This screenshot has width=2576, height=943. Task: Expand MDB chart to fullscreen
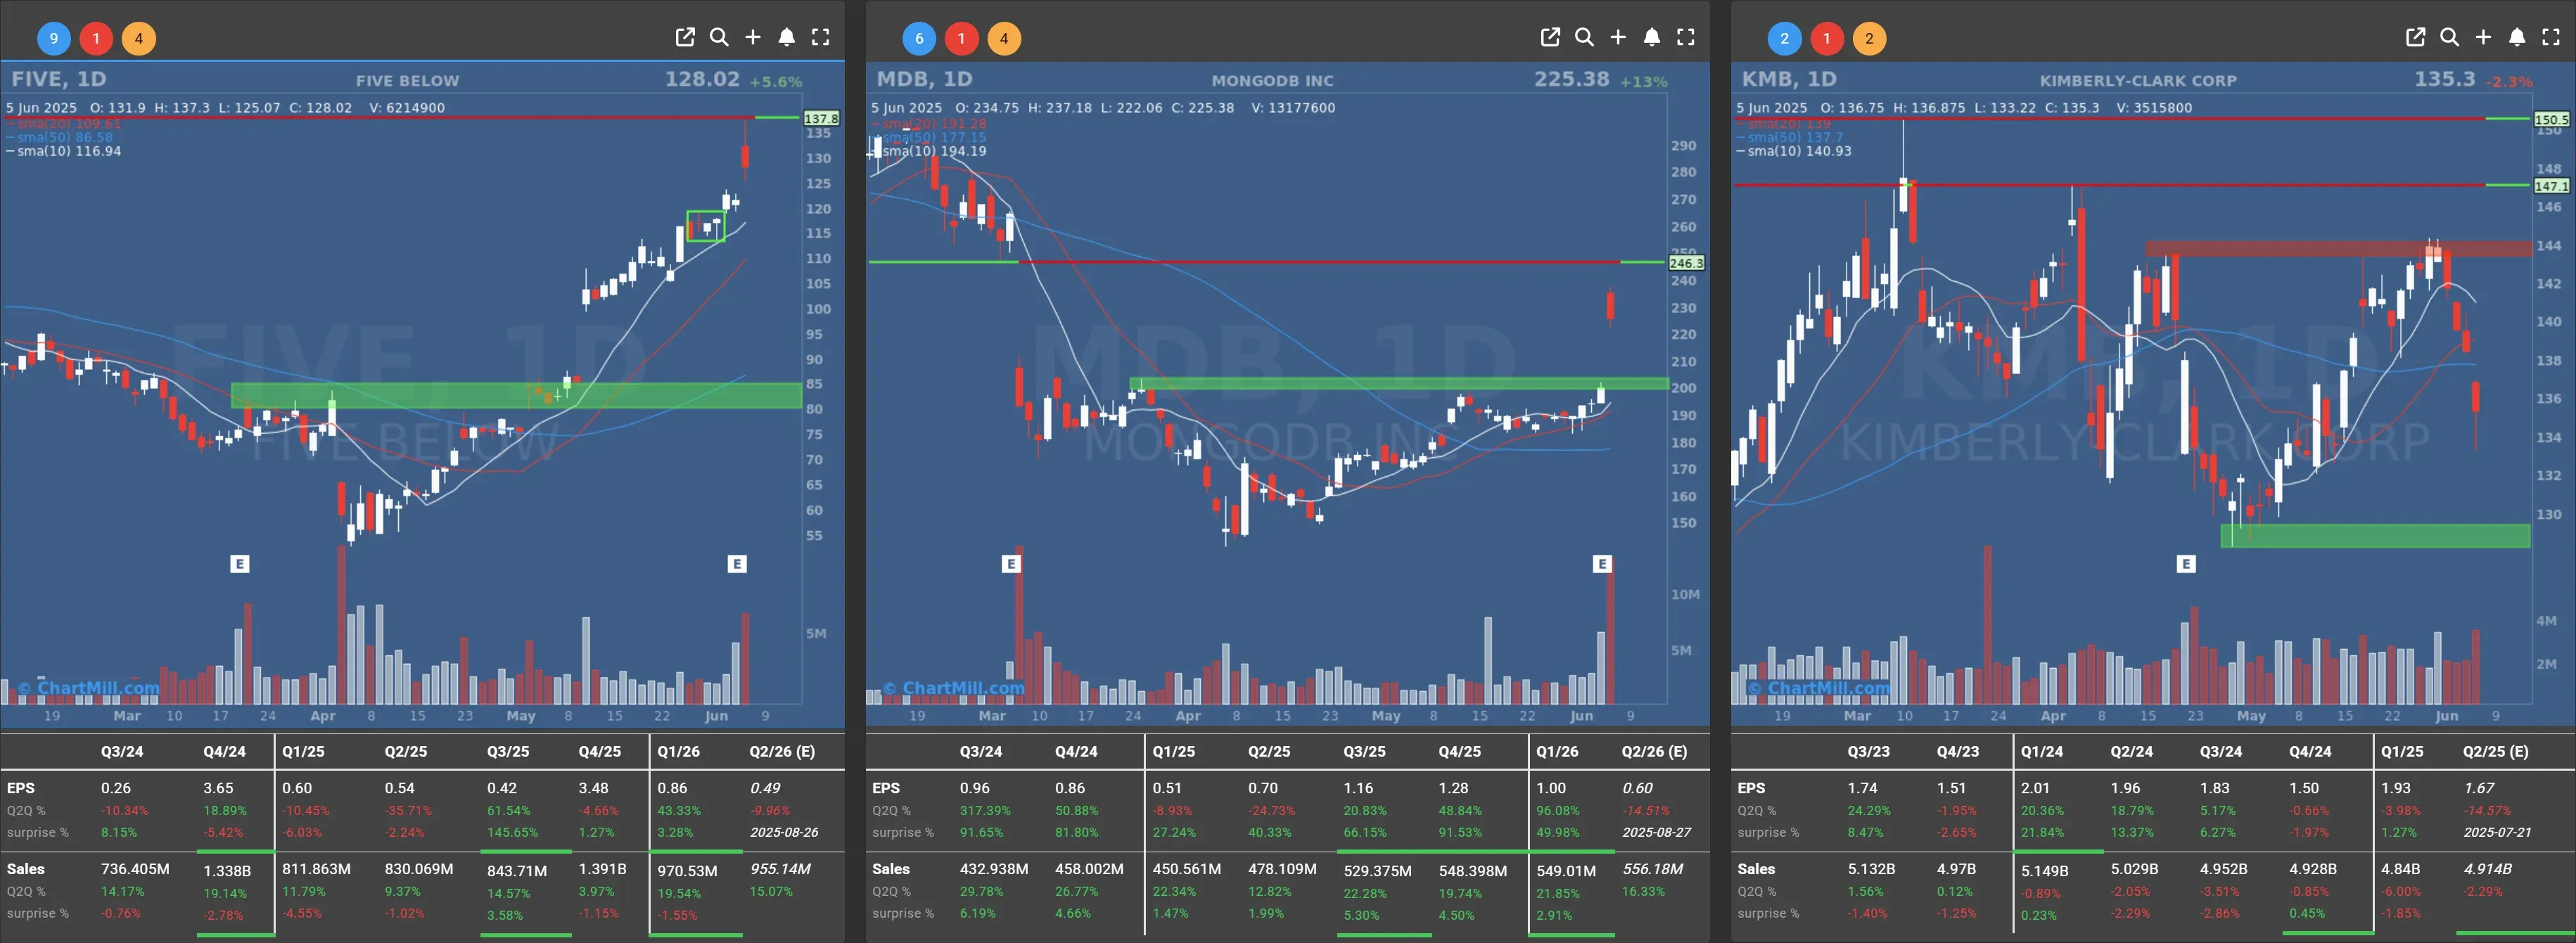tap(1686, 37)
